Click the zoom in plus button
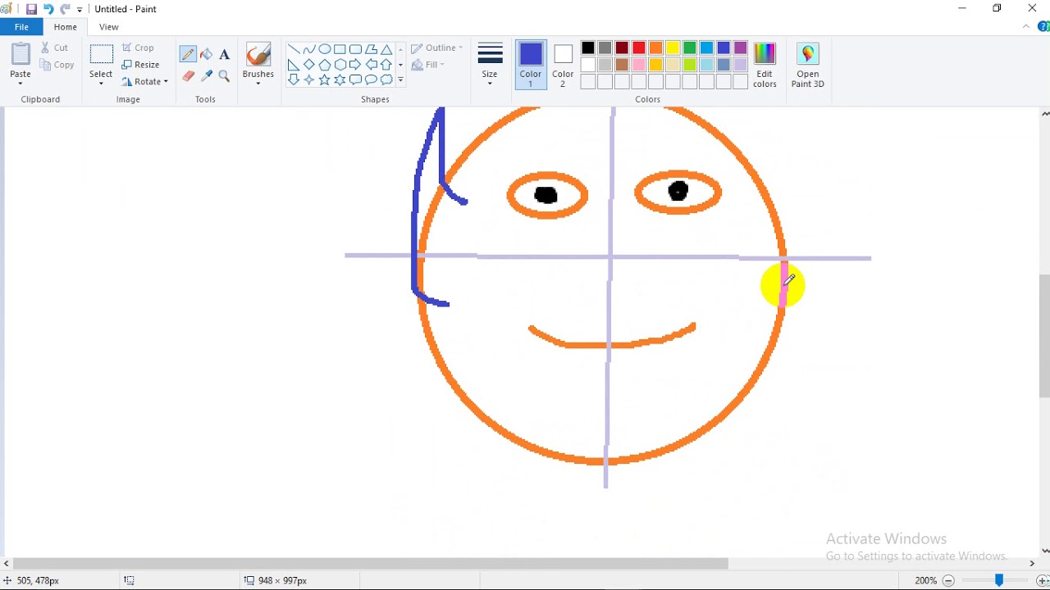This screenshot has height=590, width=1050. [1043, 580]
